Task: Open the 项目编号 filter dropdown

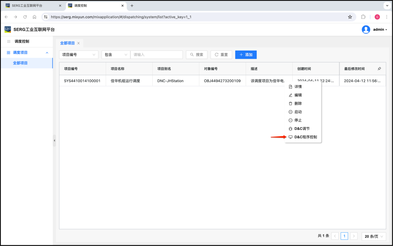Action: click(79, 55)
